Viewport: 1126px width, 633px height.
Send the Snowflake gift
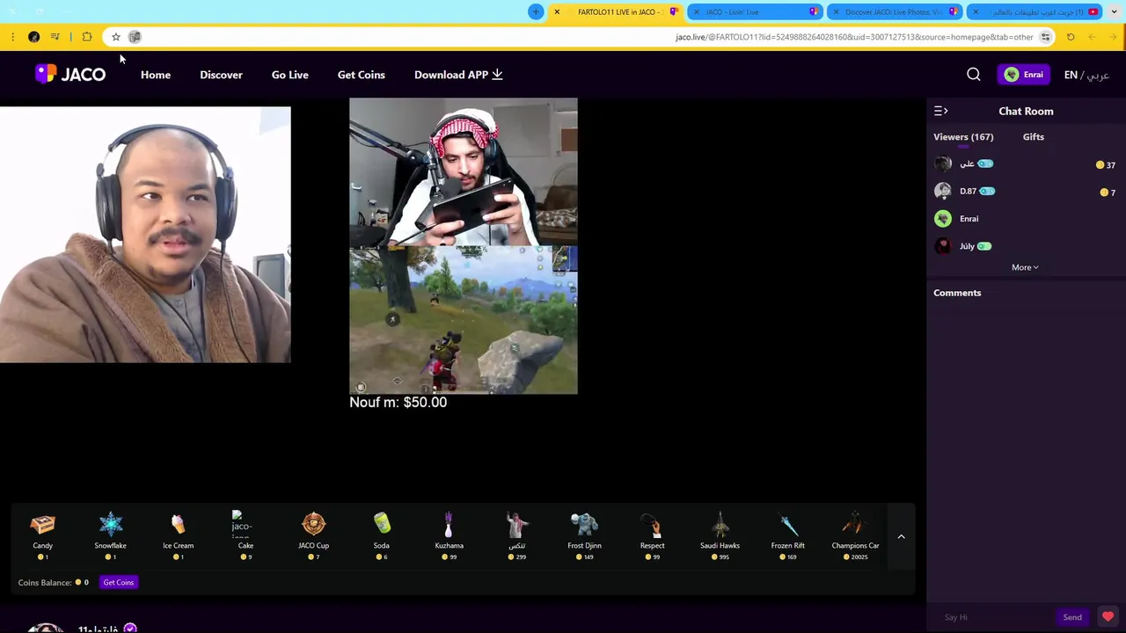[x=110, y=535]
